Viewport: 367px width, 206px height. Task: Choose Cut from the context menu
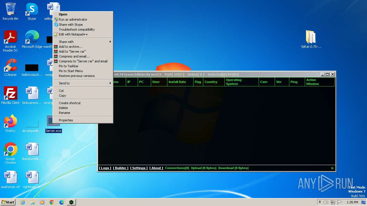pyautogui.click(x=83, y=91)
